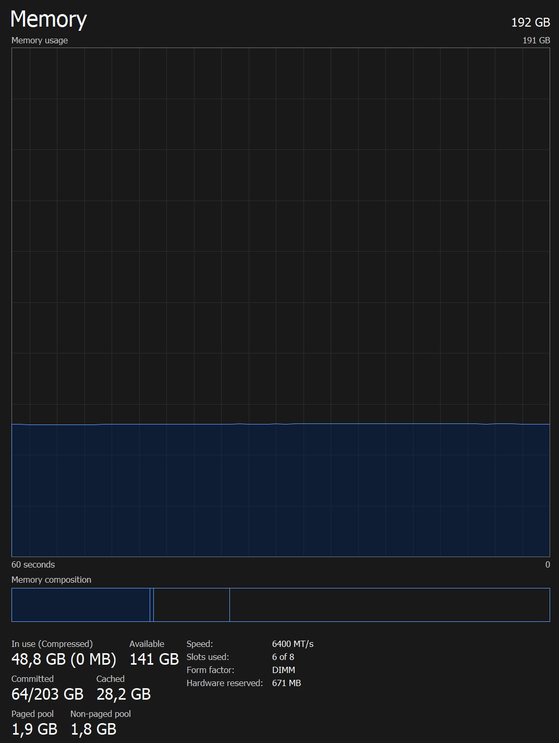Click the 28,2 GB Cached value
Screen dimensions: 559x743
point(124,694)
